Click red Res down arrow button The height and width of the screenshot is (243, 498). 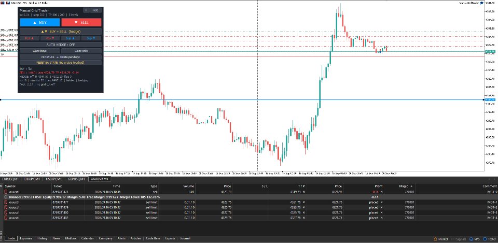click(x=50, y=38)
